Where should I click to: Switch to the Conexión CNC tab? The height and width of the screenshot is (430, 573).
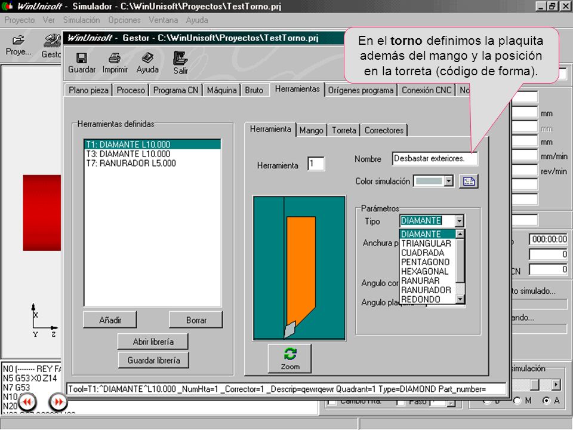tap(426, 90)
